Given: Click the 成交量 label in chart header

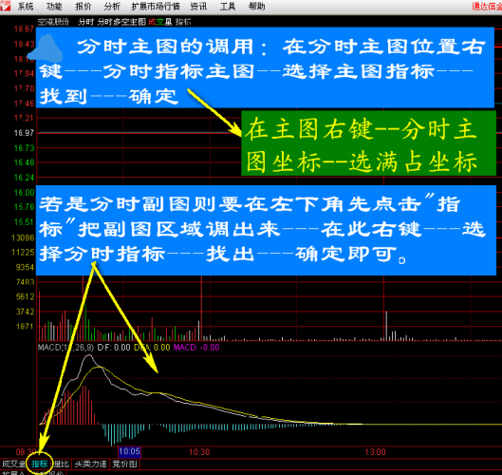Looking at the screenshot, I should point(160,22).
